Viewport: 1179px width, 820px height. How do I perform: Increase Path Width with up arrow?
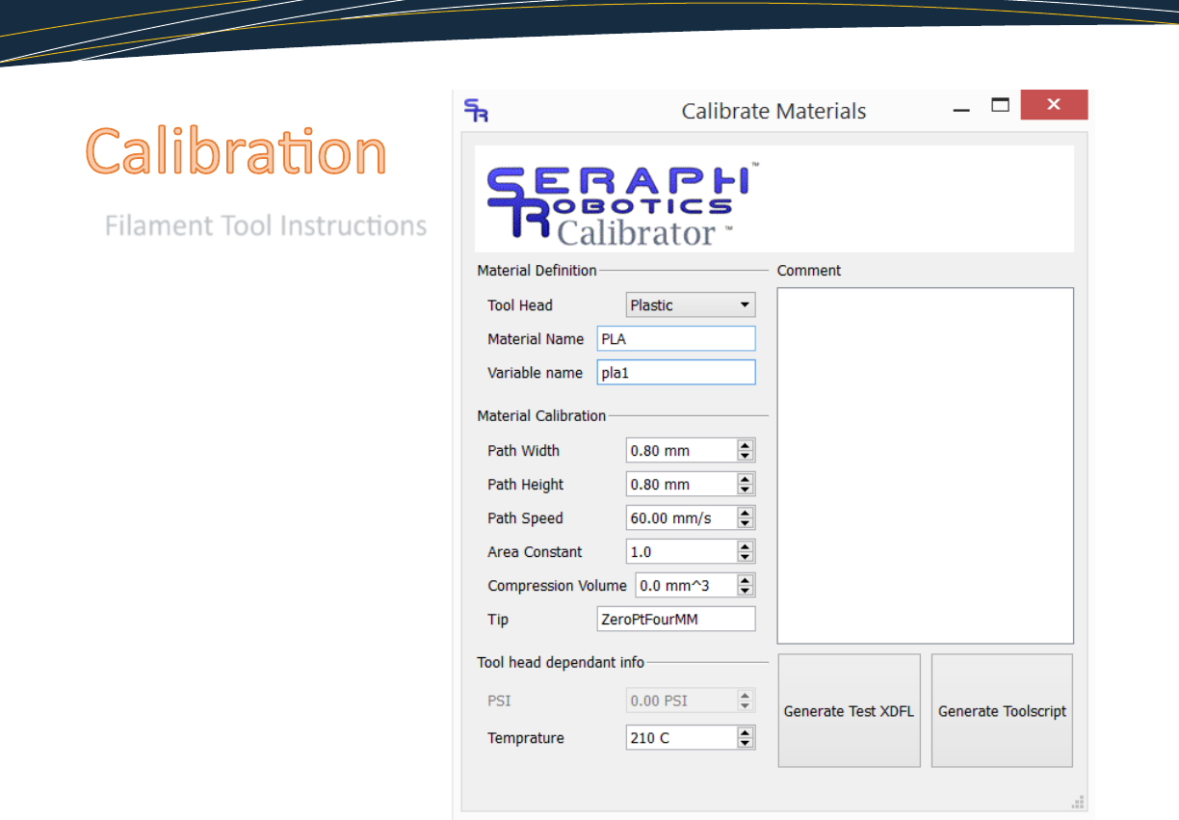(x=746, y=445)
